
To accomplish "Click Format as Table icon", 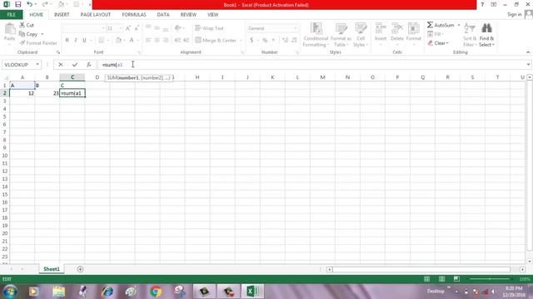I will 341,29.
